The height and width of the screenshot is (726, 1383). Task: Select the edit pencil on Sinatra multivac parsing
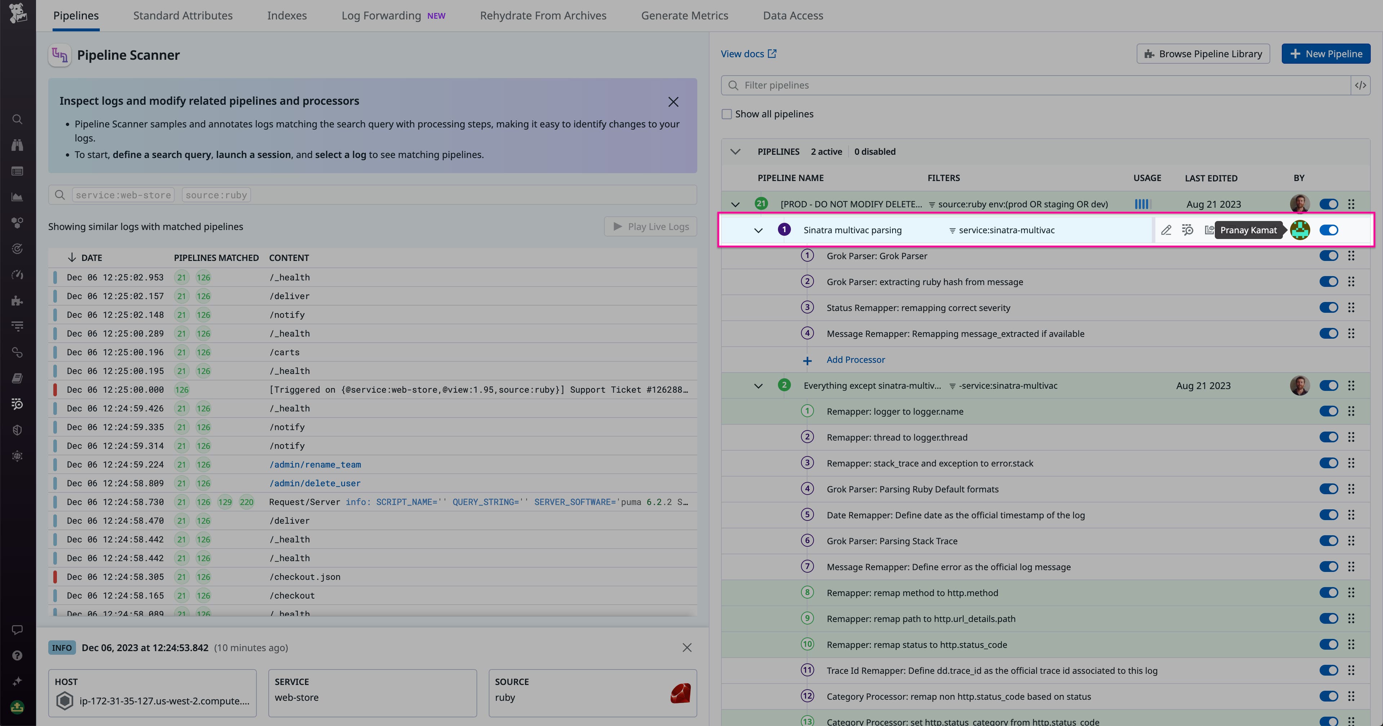[x=1166, y=230]
